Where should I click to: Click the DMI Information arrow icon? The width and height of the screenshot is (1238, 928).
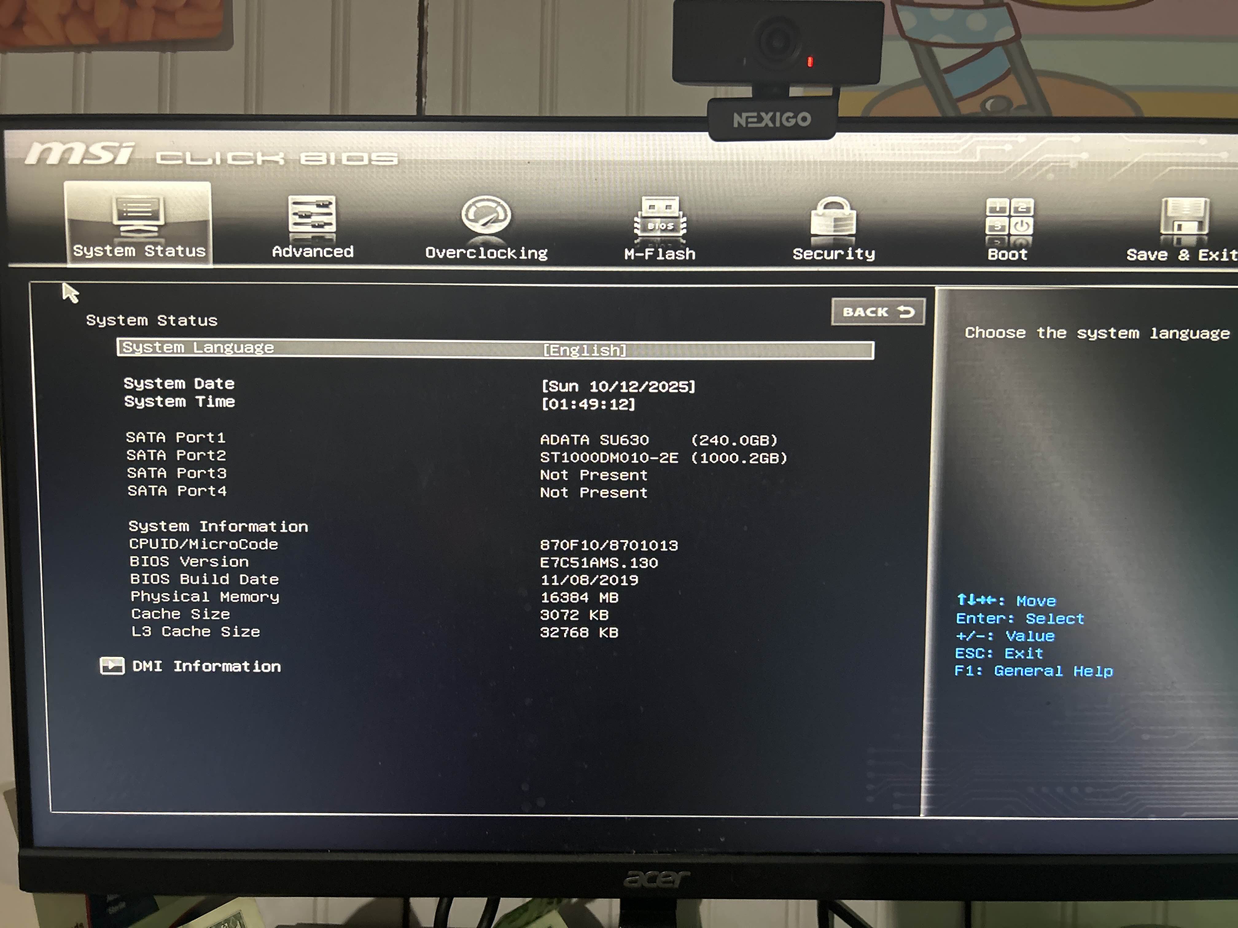pos(112,666)
